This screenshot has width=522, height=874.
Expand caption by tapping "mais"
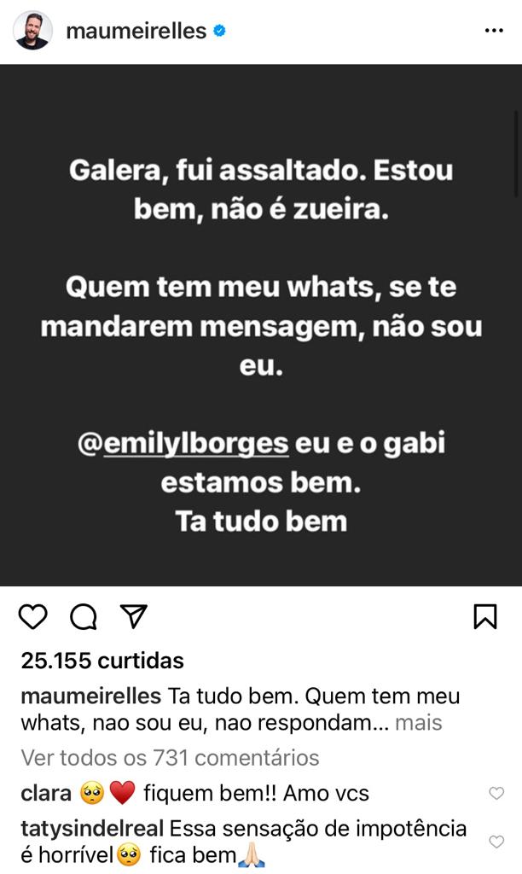click(x=419, y=722)
